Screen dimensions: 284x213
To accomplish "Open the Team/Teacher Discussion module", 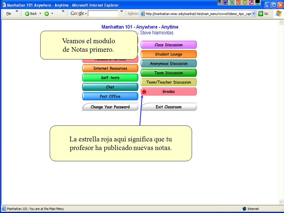I will [x=169, y=82].
